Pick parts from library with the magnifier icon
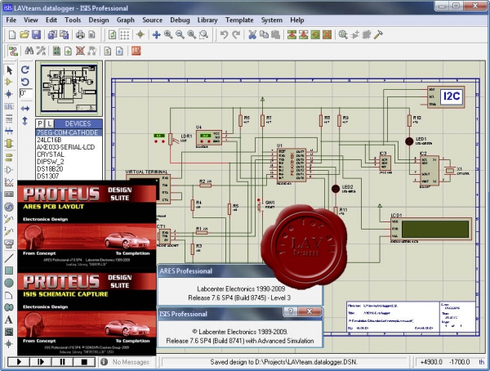The image size is (490, 371). (343, 34)
